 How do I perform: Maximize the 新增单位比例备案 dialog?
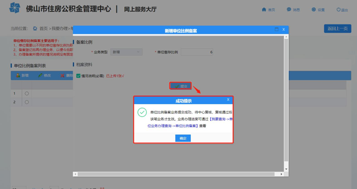[276, 29]
